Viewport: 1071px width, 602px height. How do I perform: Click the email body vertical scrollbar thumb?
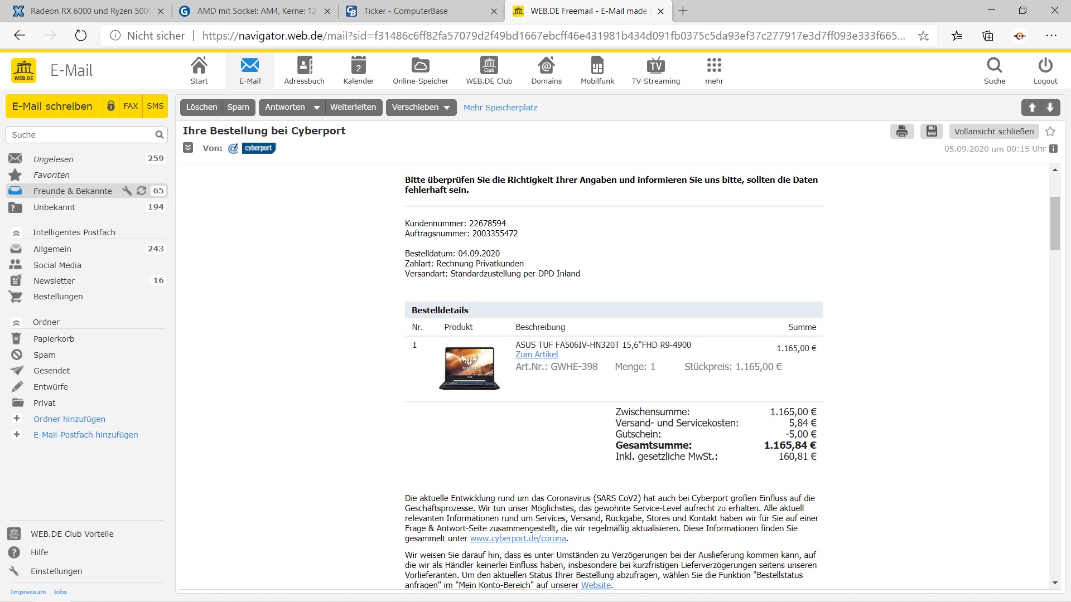1054,223
